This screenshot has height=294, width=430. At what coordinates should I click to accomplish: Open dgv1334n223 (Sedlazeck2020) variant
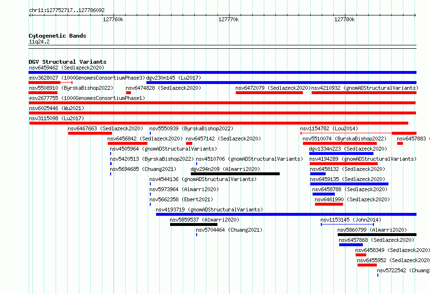click(348, 149)
